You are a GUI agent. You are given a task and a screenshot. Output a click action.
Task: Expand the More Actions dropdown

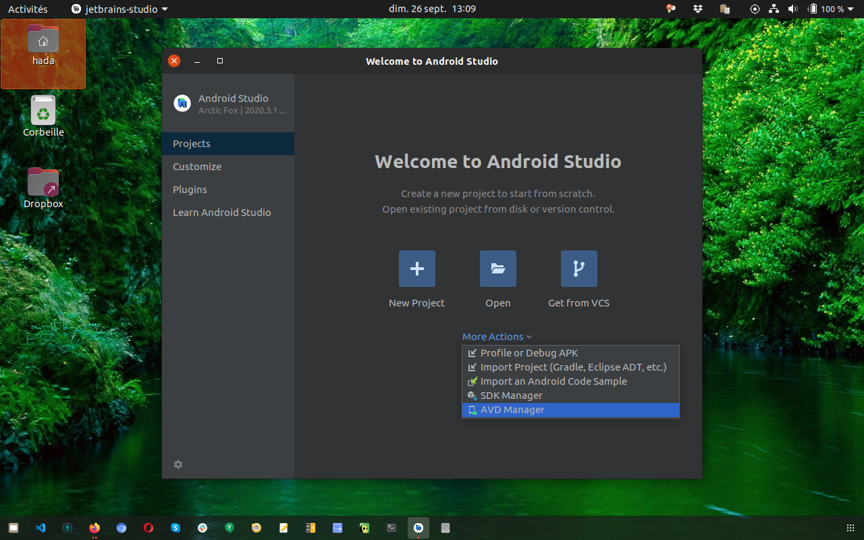[x=497, y=336]
